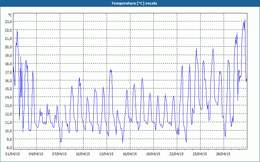This screenshot has width=260, height=162.
Task: Click the 14,0 y-axis label
Action: click(x=9, y=97)
